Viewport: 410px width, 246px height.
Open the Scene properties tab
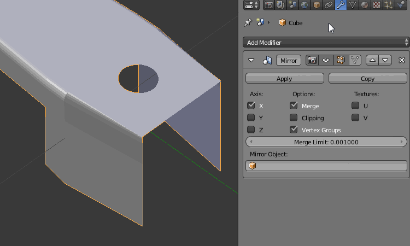292,5
